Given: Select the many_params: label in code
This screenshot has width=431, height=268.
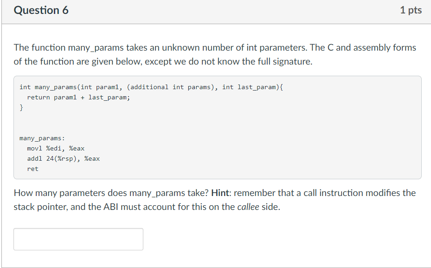Looking at the screenshot, I should [42, 138].
